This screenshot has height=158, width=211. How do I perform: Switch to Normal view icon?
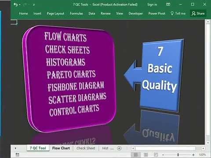[x=136, y=154]
